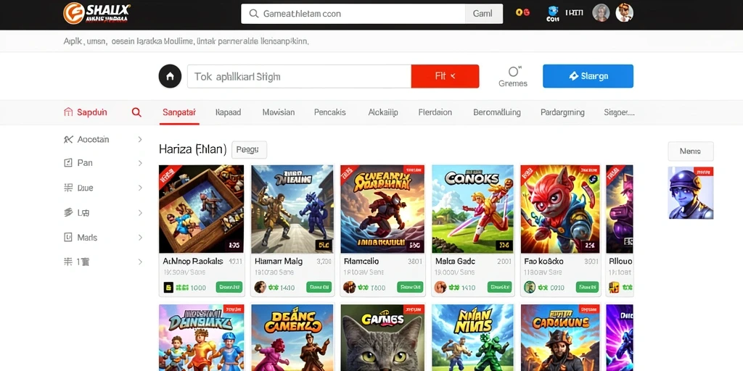743x371 pixels.
Task: Expand the Aocetain sidebar category
Action: pyautogui.click(x=103, y=139)
